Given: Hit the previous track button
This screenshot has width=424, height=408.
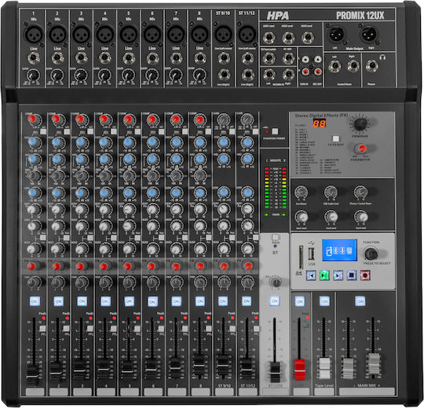Looking at the screenshot, I should [x=311, y=275].
